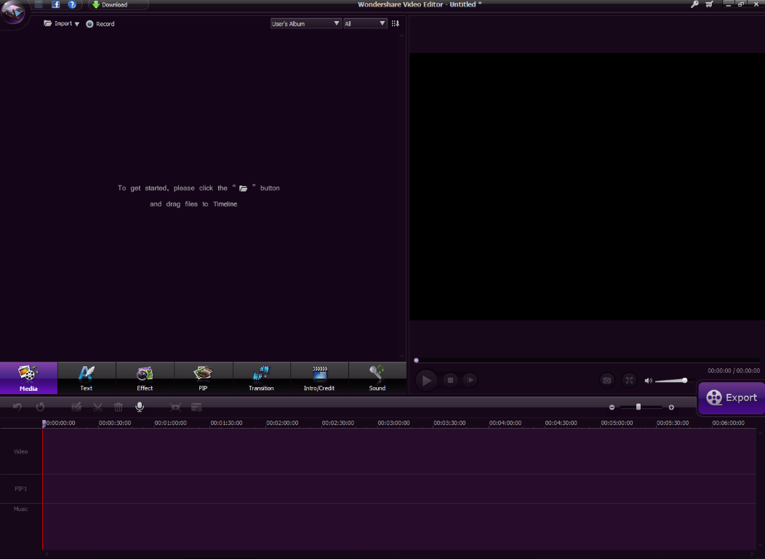Open the Effect tab
The width and height of the screenshot is (765, 559).
click(x=145, y=378)
